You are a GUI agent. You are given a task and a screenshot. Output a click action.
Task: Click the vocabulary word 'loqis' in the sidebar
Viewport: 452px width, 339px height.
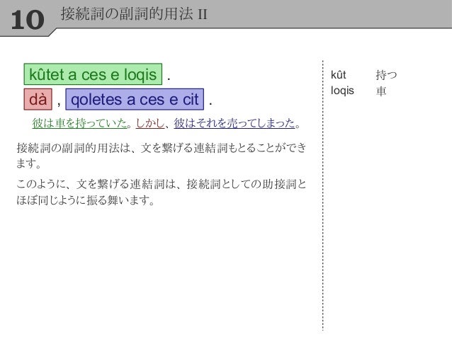[342, 91]
